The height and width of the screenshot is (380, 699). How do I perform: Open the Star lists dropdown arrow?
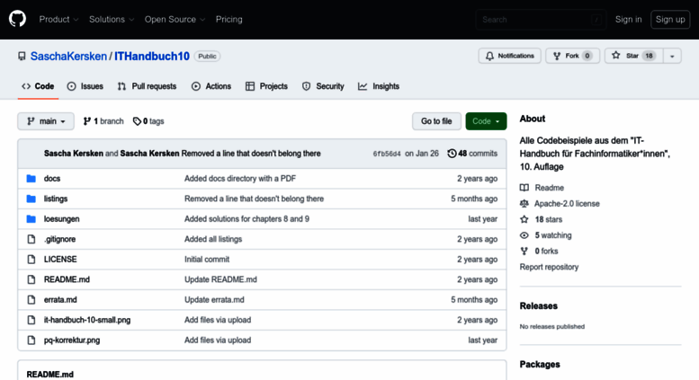(x=672, y=56)
